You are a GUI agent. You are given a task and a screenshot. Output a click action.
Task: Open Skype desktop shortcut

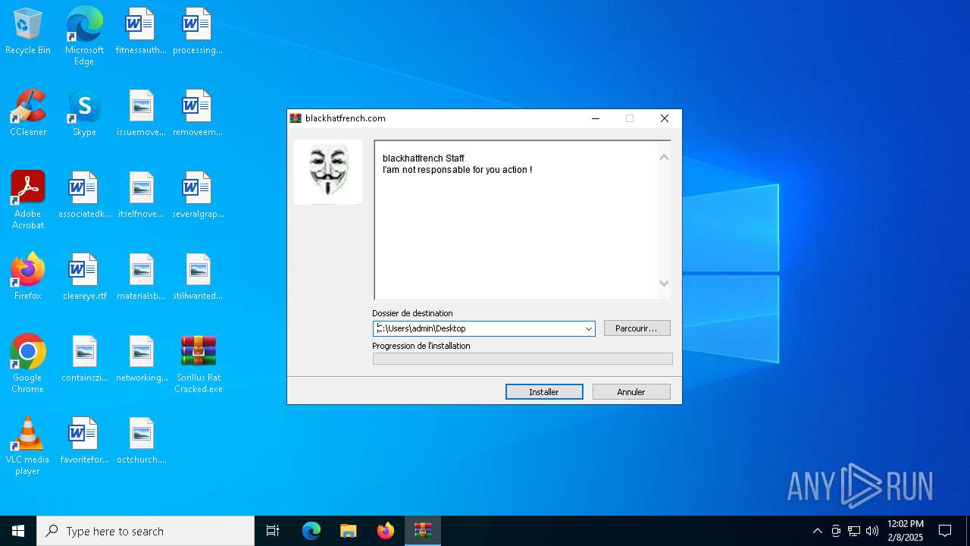click(x=84, y=113)
